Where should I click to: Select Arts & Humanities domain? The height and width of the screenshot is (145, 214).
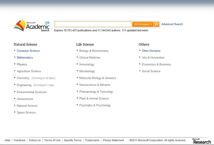[153, 58]
